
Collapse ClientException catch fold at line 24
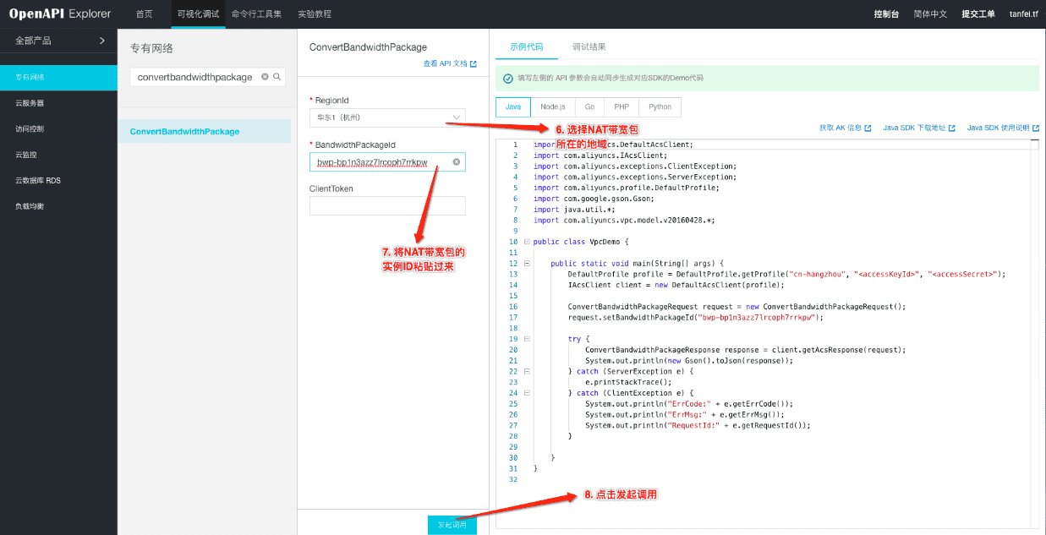[527, 393]
